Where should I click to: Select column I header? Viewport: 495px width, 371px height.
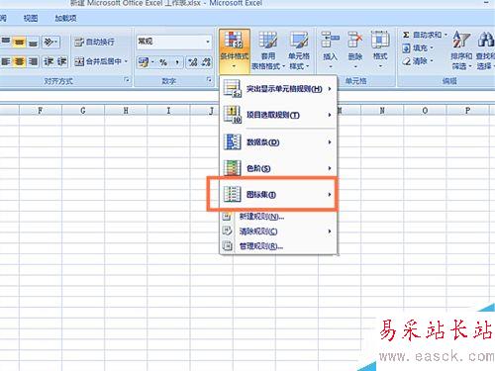tap(168, 111)
